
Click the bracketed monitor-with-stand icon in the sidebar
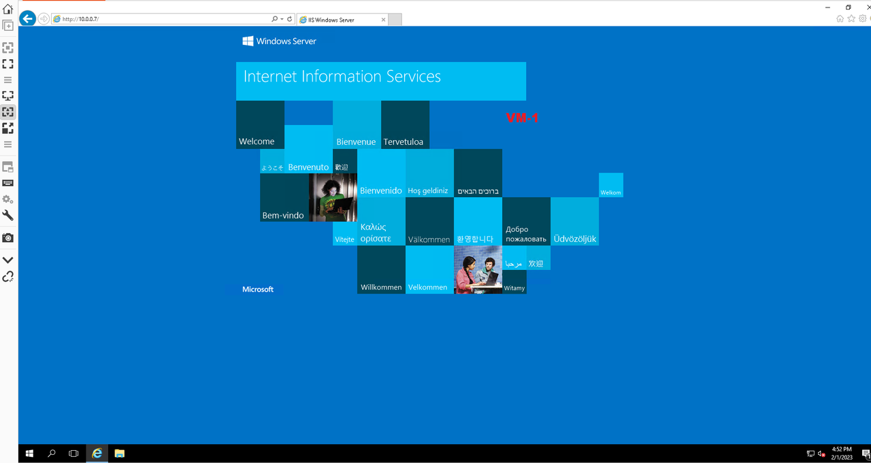coord(8,96)
